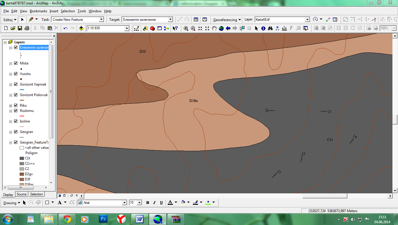Activate the Pan hand tool
Viewport: 398px width, 225px height.
(x=214, y=28)
